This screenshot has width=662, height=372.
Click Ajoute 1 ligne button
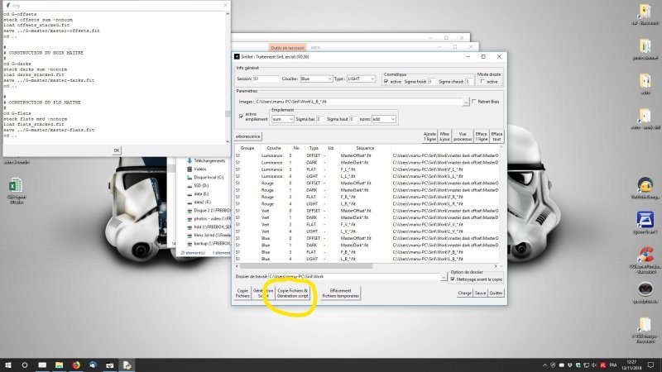coord(429,136)
